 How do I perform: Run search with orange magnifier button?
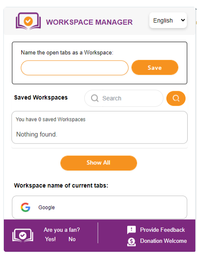[176, 98]
